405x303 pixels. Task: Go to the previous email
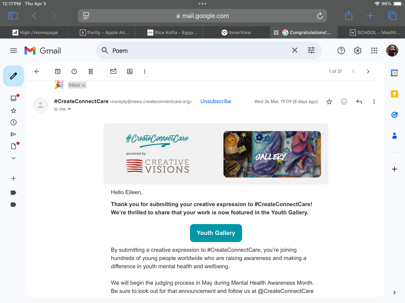353,71
